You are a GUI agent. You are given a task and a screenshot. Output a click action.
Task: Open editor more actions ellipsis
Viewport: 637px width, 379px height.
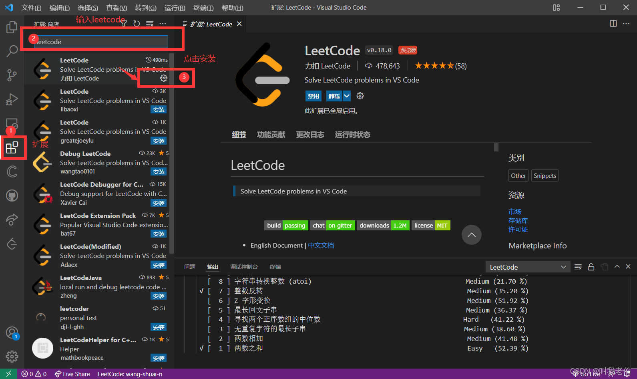tap(626, 24)
